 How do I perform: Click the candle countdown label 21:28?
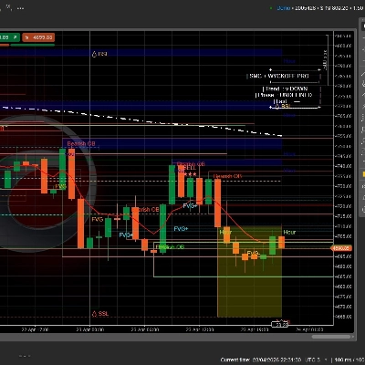[x=279, y=325]
